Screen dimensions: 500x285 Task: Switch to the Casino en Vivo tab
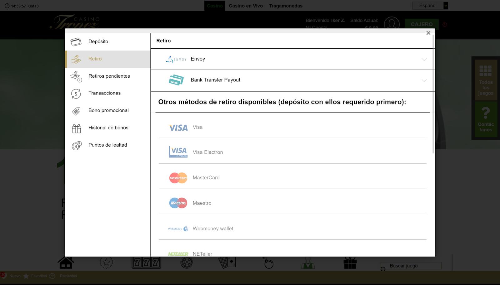(246, 6)
